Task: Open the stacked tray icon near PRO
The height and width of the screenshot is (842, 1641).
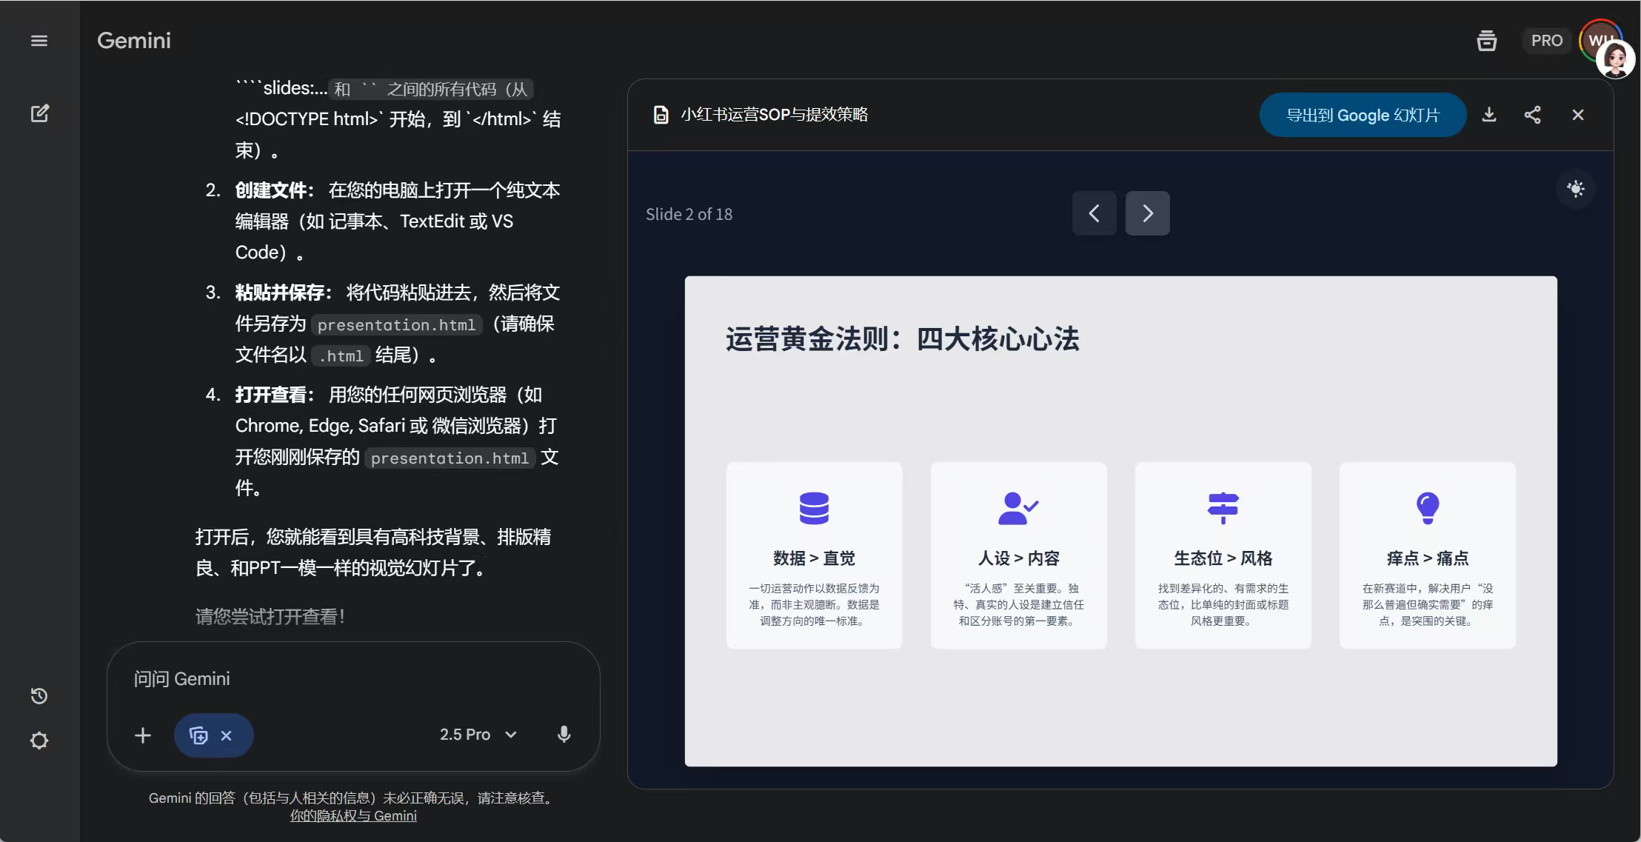Action: coord(1486,41)
